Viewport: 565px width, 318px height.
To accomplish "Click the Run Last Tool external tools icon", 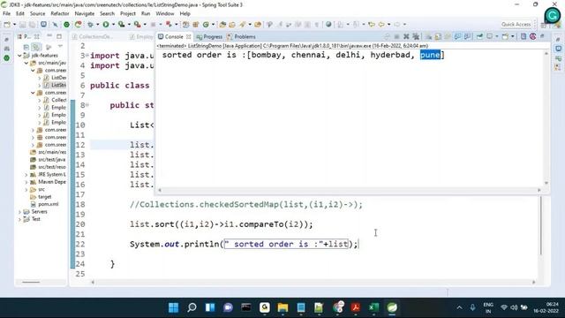I will pos(138,24).
